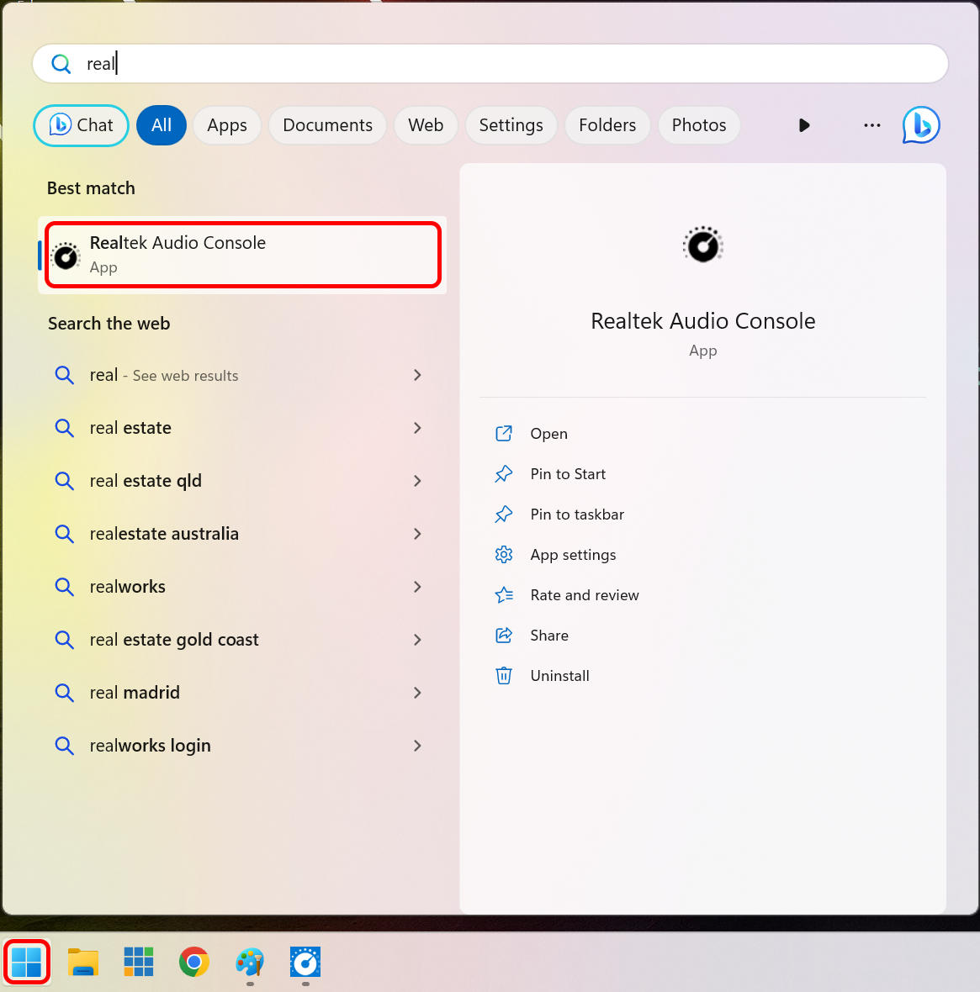Click the Pin to Start icon
980x992 pixels.
[503, 473]
